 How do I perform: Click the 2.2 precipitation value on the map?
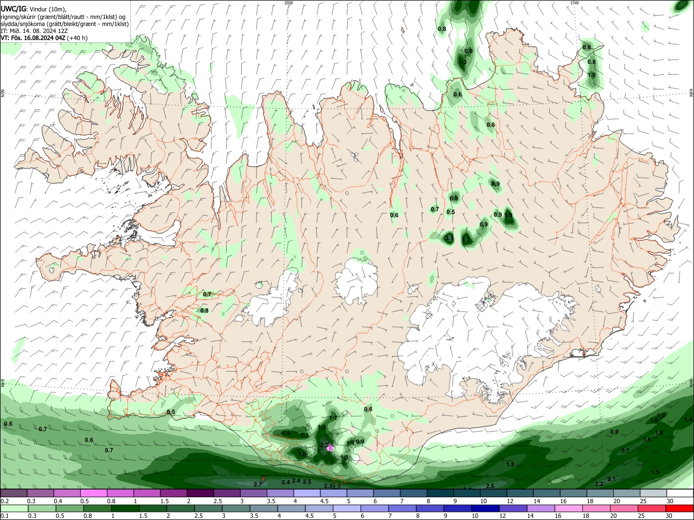(599, 484)
